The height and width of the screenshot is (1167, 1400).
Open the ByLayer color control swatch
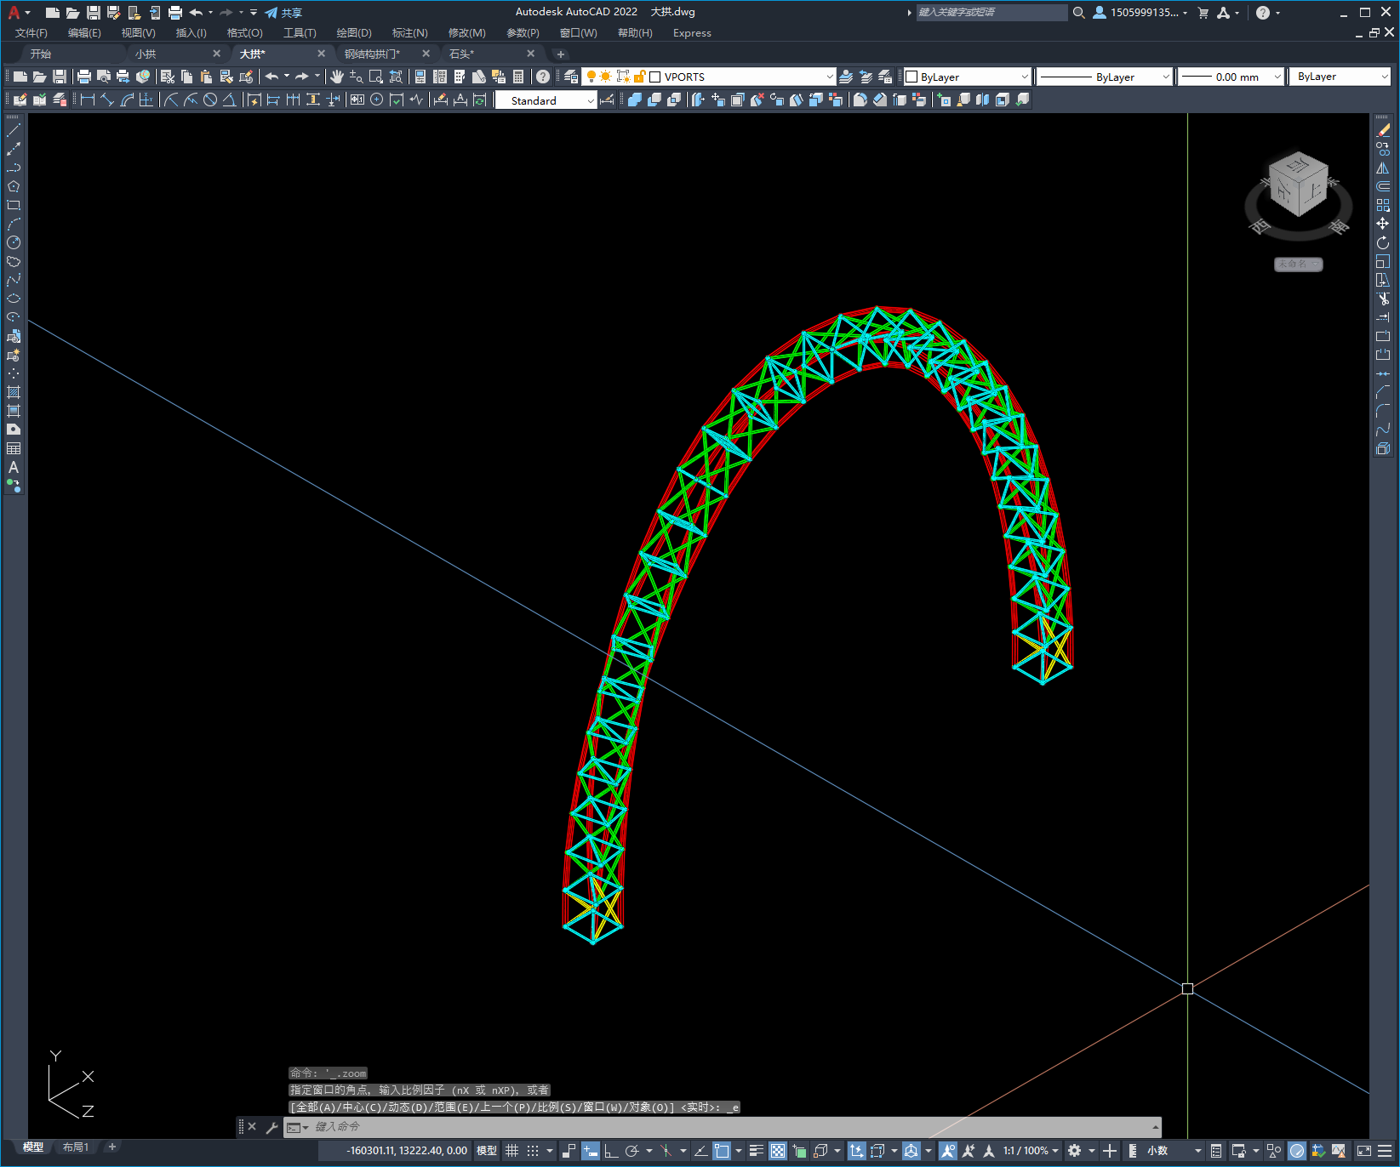click(911, 77)
